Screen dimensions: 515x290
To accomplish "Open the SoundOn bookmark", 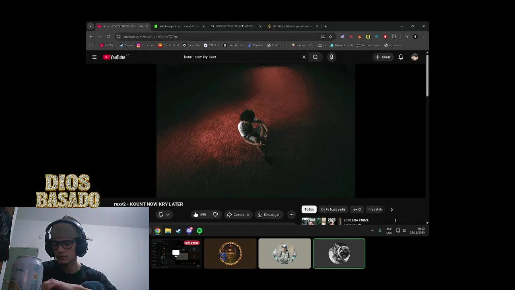I will pos(192,46).
